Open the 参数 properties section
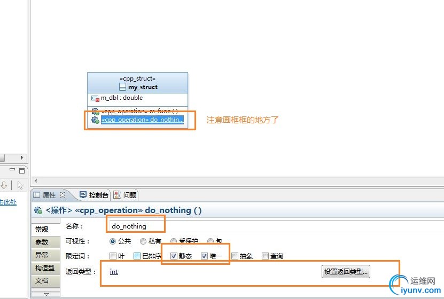 click(x=45, y=242)
